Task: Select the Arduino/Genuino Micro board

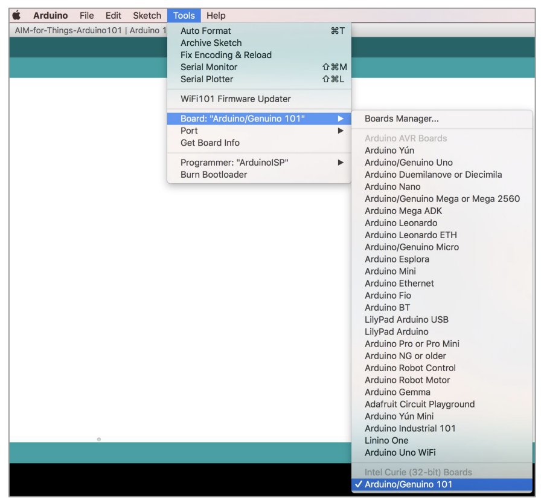Action: 442,247
